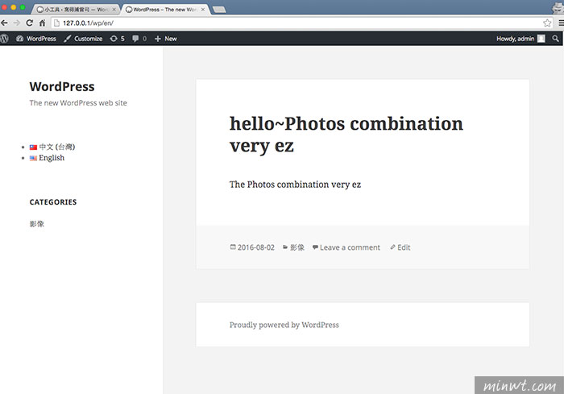Open the WordPress logo admin menu
The image size is (564, 394).
4,39
